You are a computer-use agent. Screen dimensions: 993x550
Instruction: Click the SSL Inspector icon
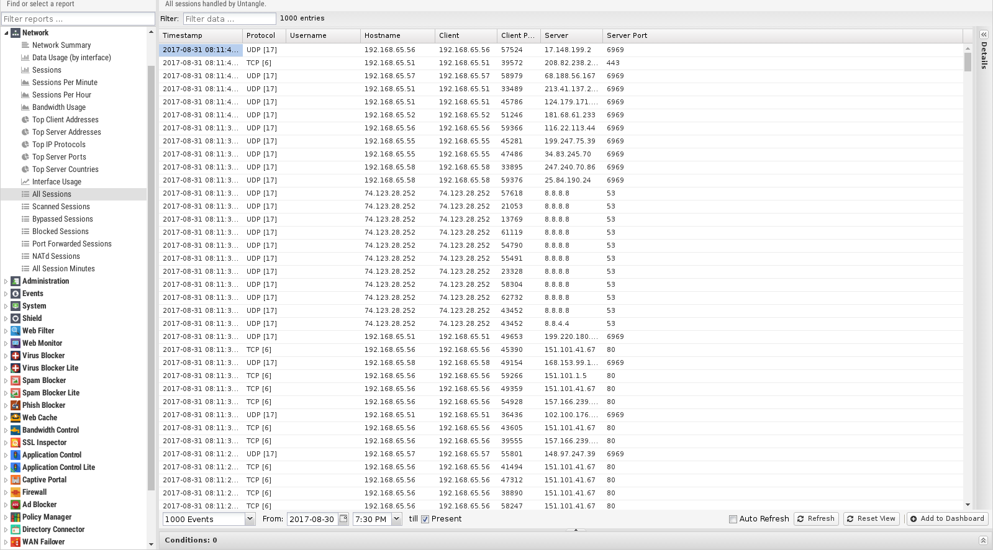pos(16,443)
